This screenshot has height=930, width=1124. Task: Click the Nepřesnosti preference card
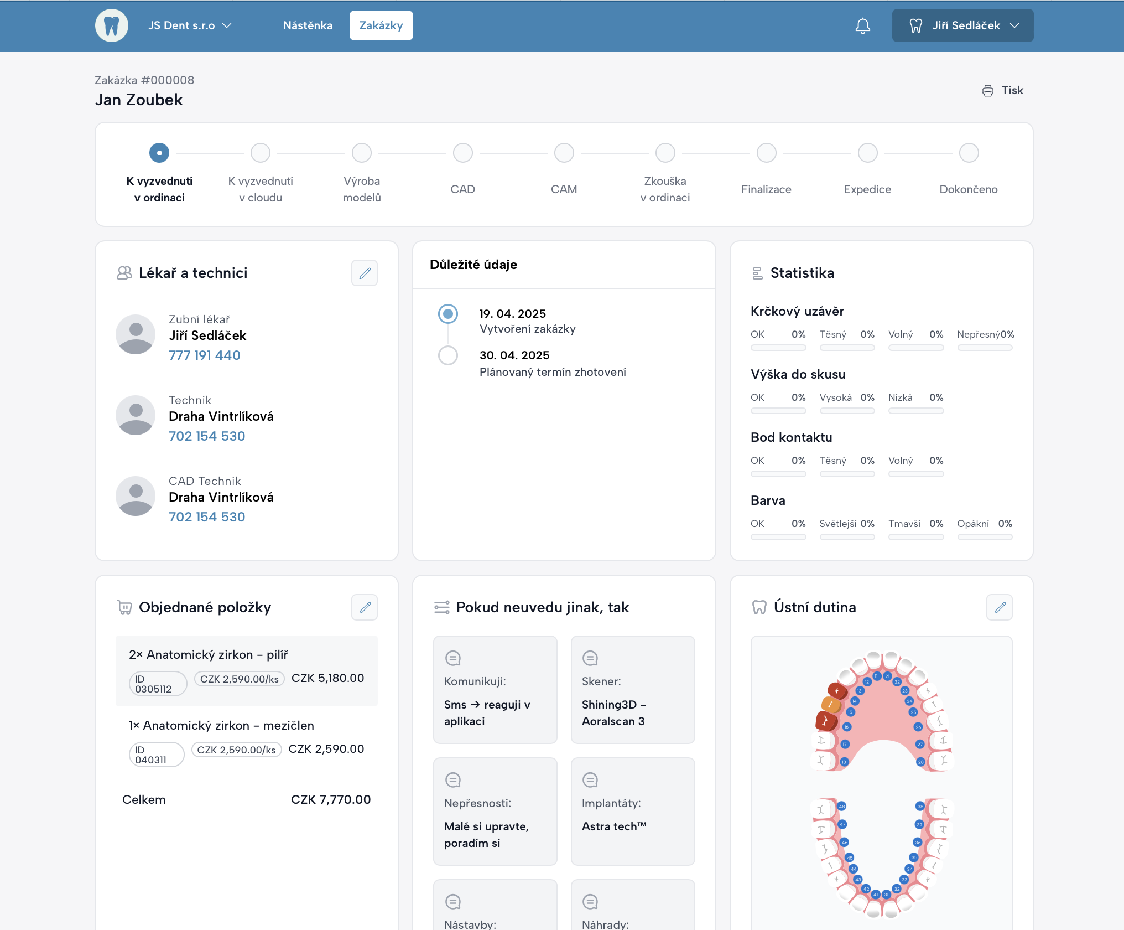tap(495, 812)
